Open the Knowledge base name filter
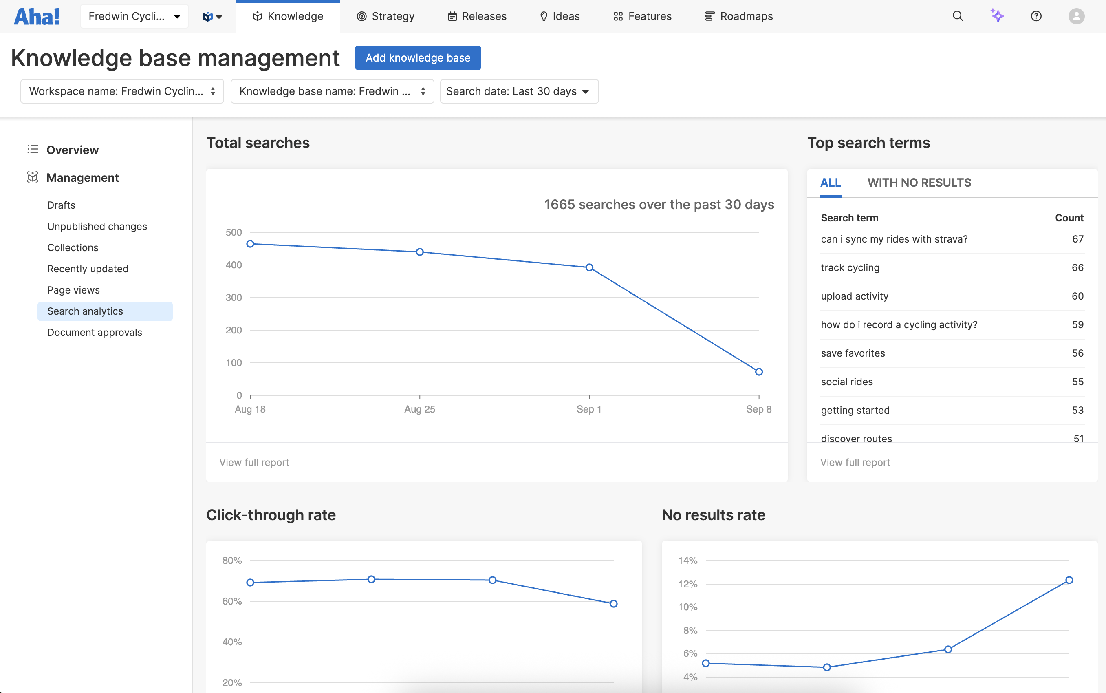Viewport: 1106px width, 693px height. pyautogui.click(x=332, y=91)
